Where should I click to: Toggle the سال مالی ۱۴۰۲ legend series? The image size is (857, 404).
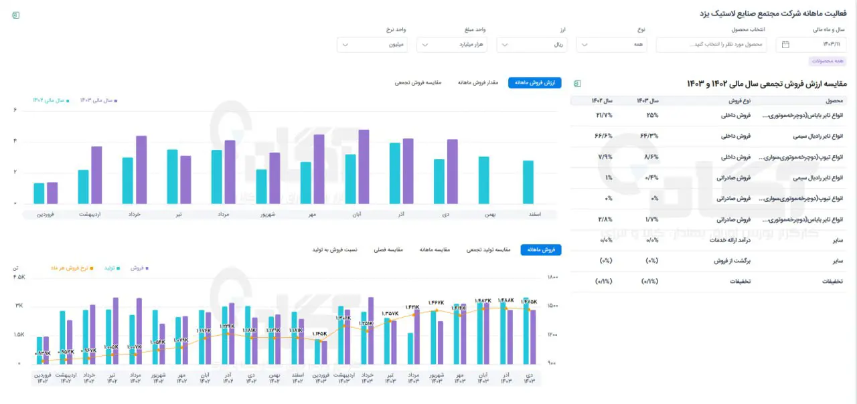51,100
